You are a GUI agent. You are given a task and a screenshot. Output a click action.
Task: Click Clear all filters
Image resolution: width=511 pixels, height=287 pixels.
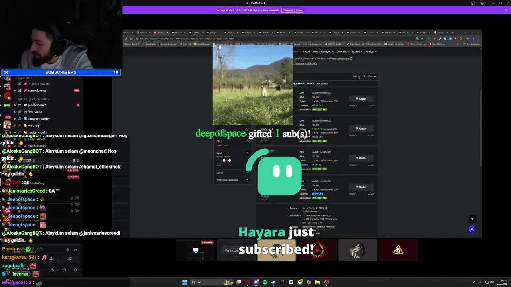(322, 83)
